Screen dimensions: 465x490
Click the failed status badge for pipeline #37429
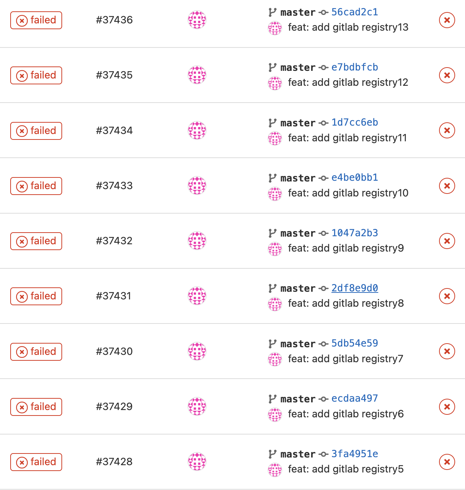pos(36,407)
